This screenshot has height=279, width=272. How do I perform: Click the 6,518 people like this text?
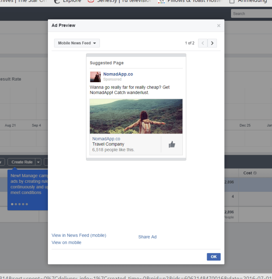(x=114, y=150)
